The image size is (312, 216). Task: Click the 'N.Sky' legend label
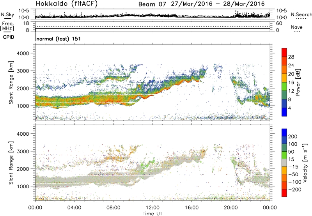point(7,14)
